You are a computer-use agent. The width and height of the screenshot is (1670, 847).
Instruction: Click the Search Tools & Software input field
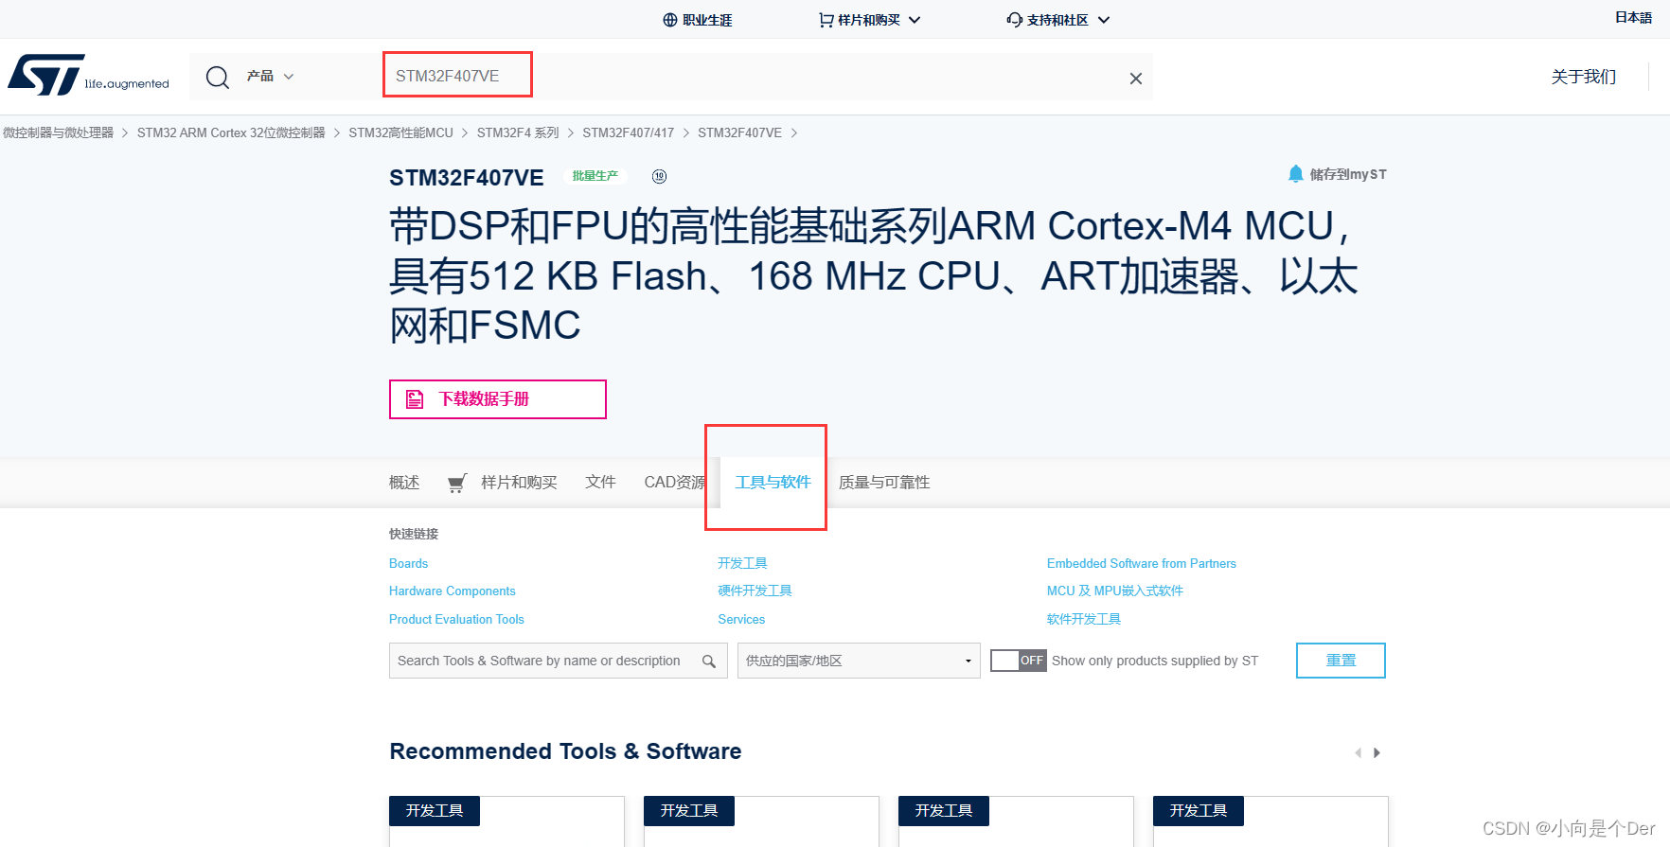point(559,661)
